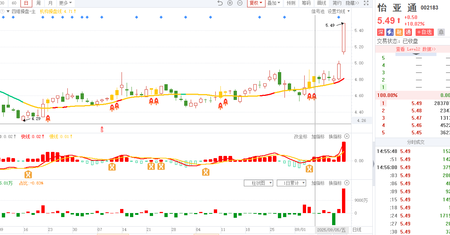Zoom in the chart with plus icon
This screenshot has width=450, height=235.
coord(230,3)
